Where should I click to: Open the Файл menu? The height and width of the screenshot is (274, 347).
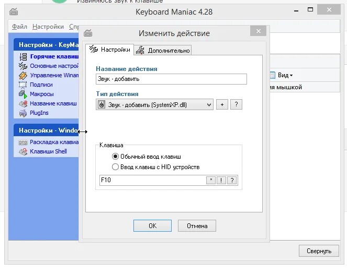[x=19, y=27]
